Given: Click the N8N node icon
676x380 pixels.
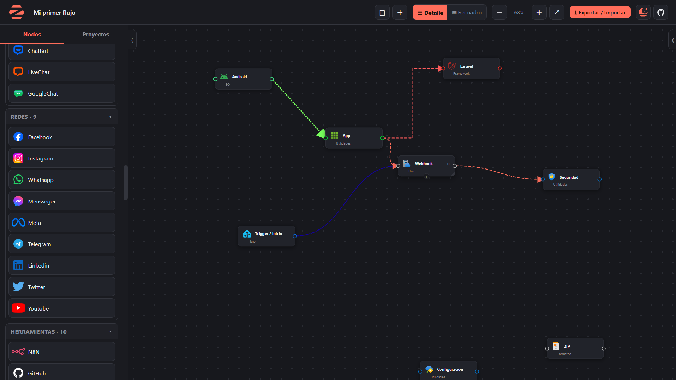Looking at the screenshot, I should (18, 351).
